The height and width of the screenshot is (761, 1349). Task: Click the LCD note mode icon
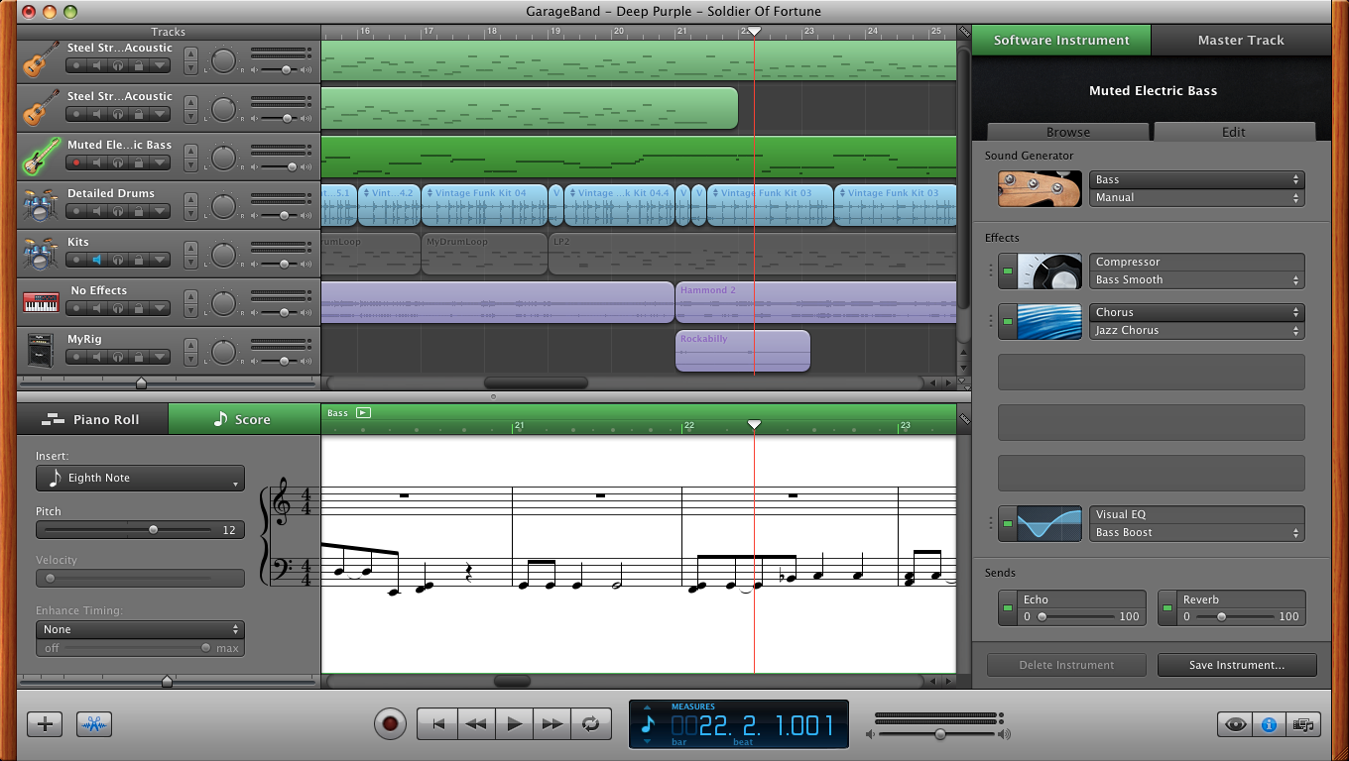(x=648, y=724)
